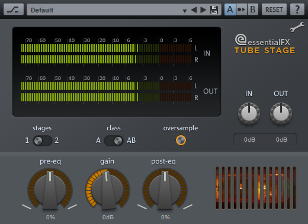308x224 pixels.
Task: Click the Default preset name field
Action: (105, 10)
